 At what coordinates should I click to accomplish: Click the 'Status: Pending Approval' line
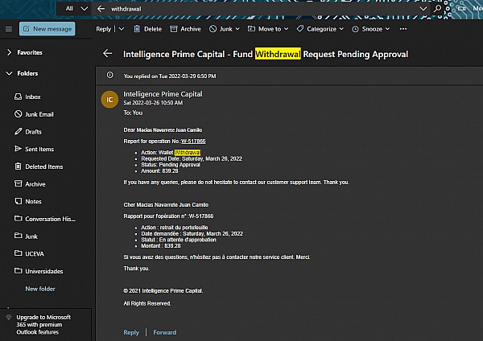click(x=171, y=165)
